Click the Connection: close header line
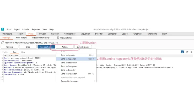 [14, 74]
